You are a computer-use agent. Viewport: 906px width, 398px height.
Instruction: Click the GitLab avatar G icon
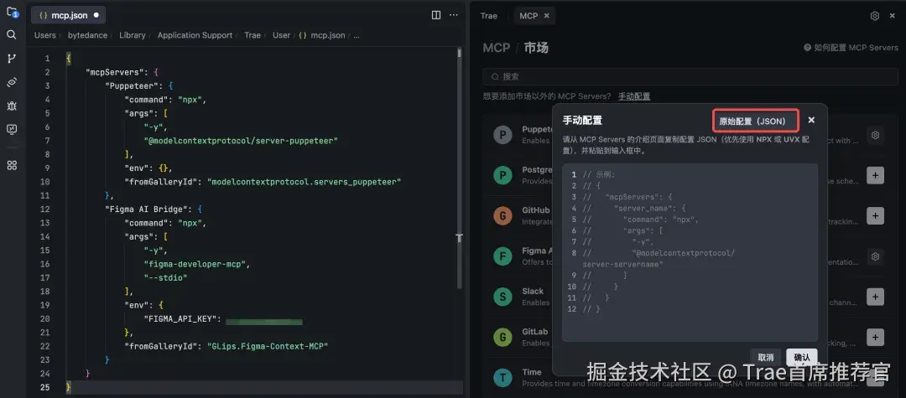[x=502, y=337]
